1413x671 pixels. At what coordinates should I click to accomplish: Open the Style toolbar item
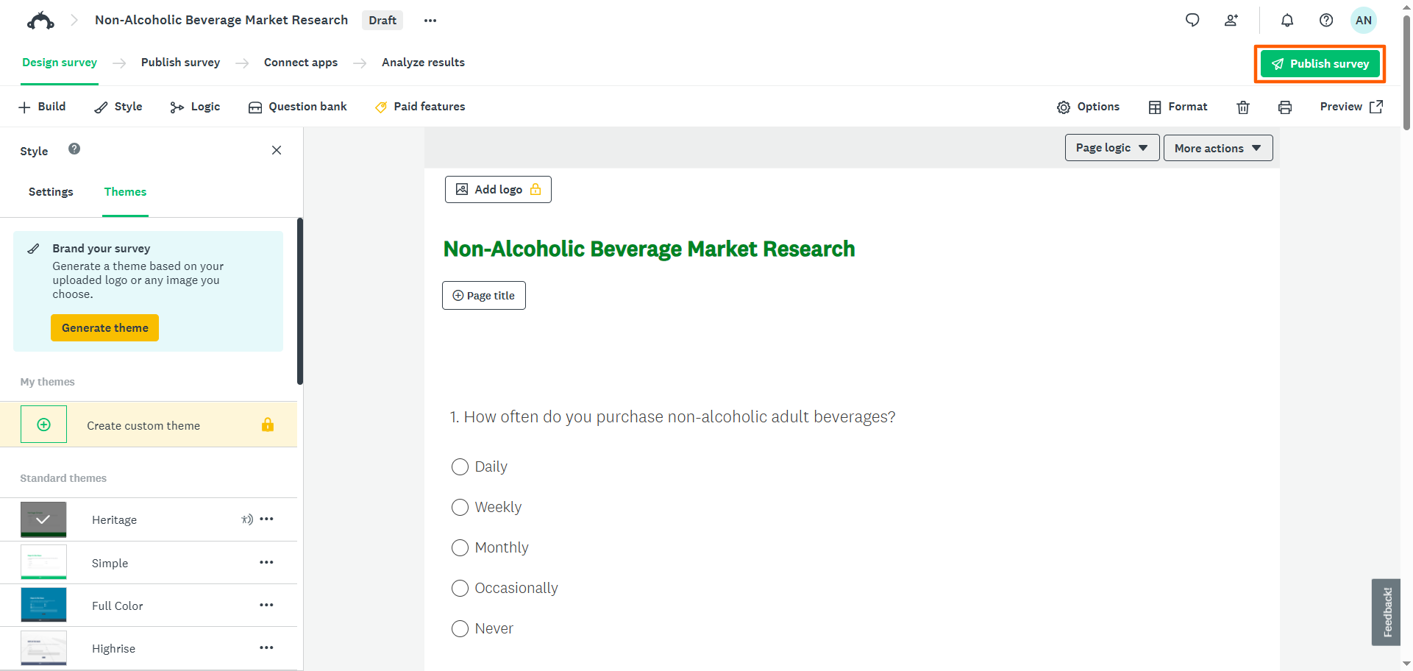[118, 107]
